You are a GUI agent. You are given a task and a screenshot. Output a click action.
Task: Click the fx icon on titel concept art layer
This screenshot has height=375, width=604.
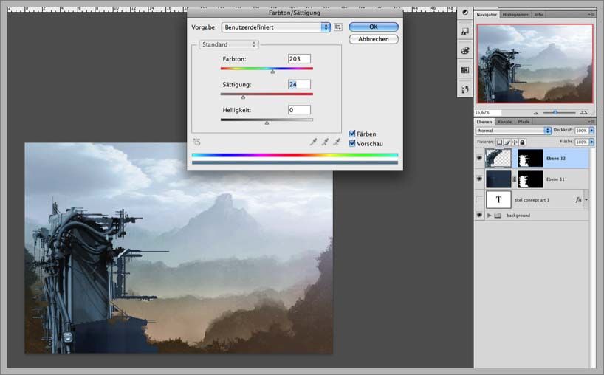pyautogui.click(x=578, y=200)
